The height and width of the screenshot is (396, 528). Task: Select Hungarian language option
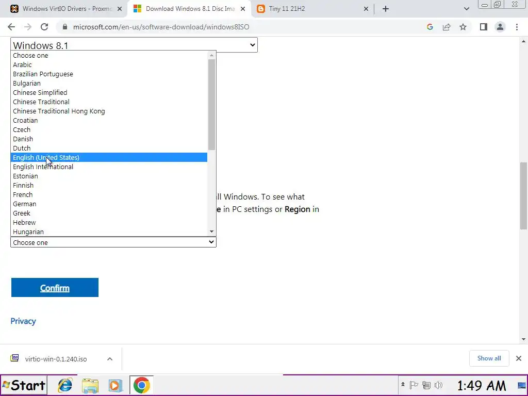[109, 232]
